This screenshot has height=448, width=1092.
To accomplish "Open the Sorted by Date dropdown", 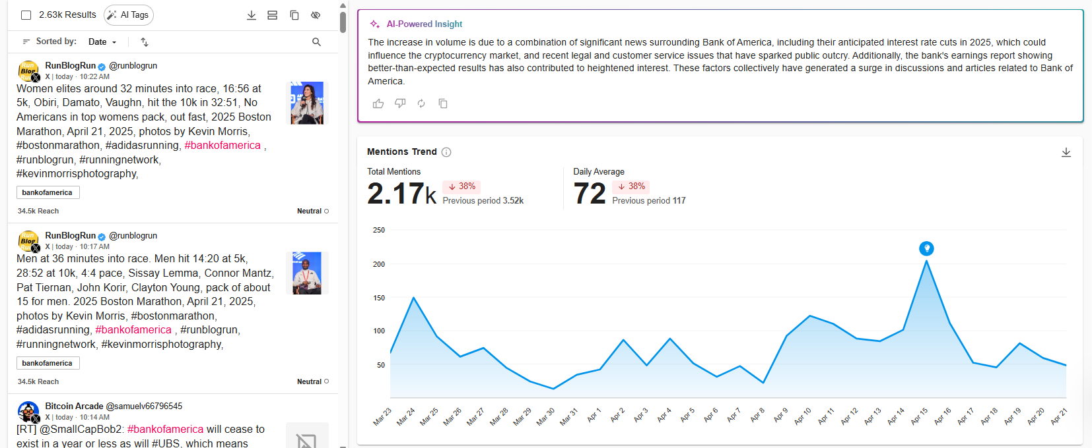I will [102, 42].
